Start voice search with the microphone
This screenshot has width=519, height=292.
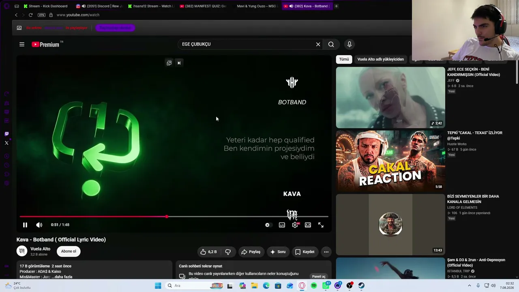point(350,44)
